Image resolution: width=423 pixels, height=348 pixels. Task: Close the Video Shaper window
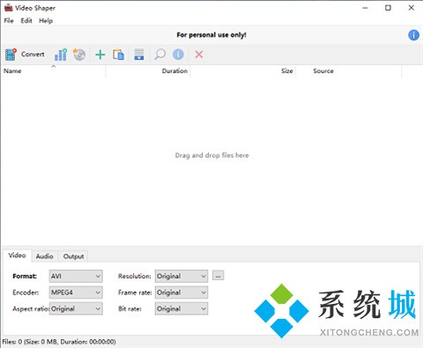coord(412,8)
